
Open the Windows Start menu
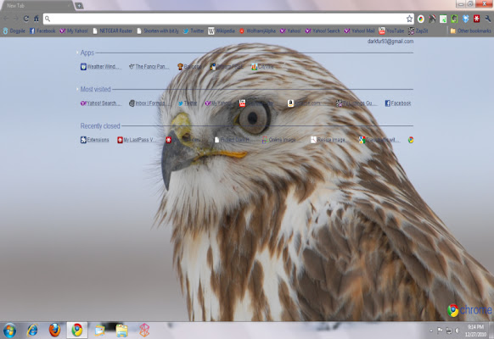pos(9,331)
